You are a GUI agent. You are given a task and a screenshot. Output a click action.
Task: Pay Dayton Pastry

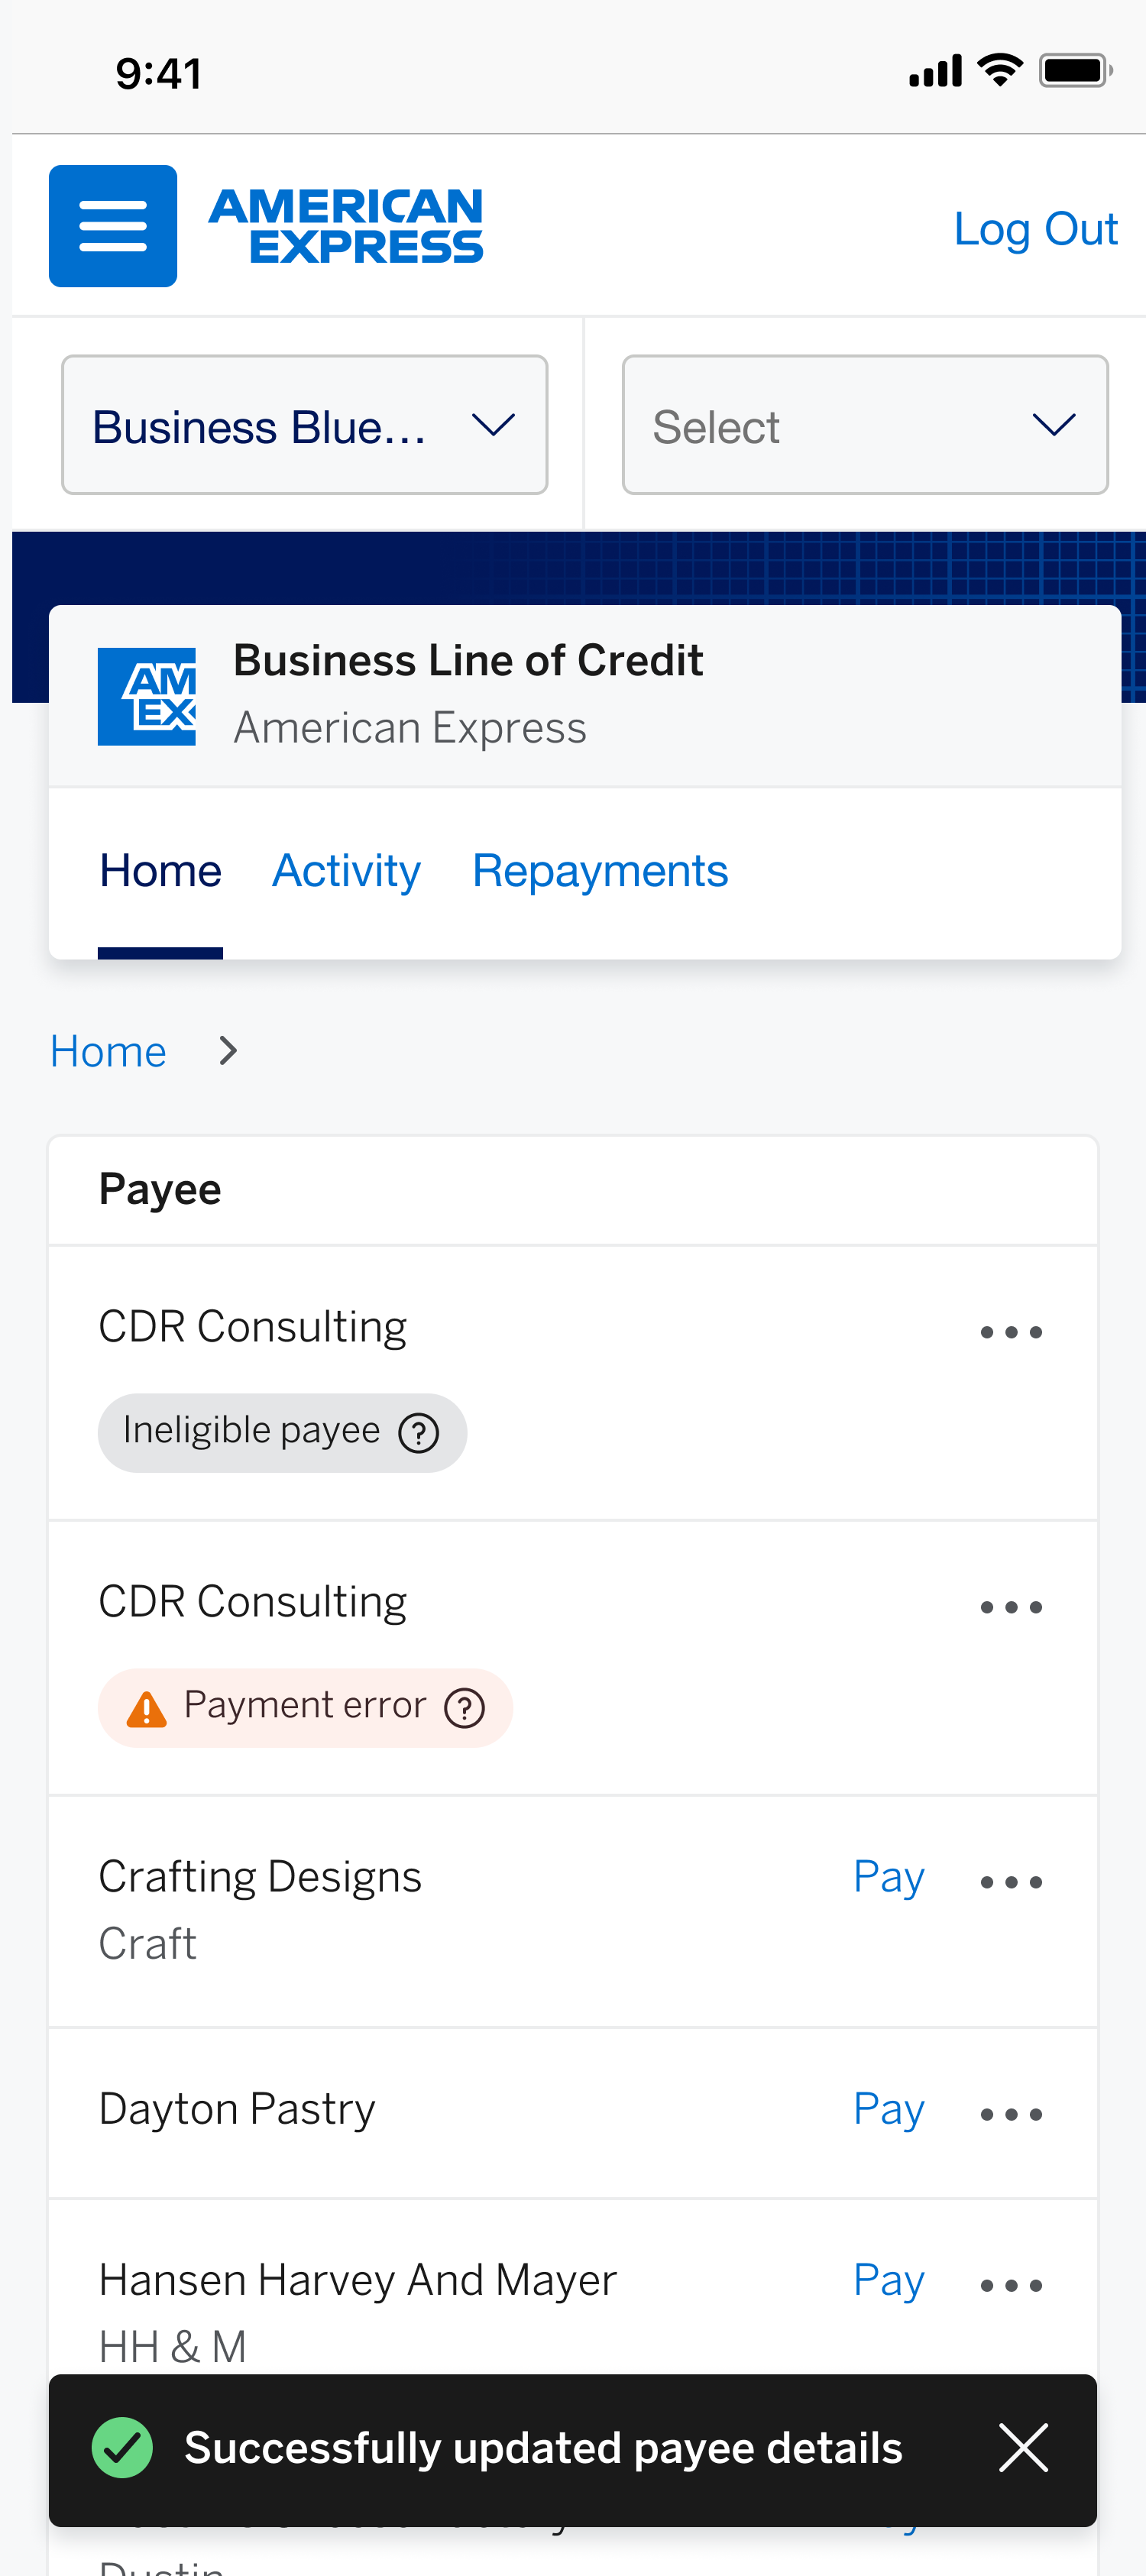click(889, 2109)
